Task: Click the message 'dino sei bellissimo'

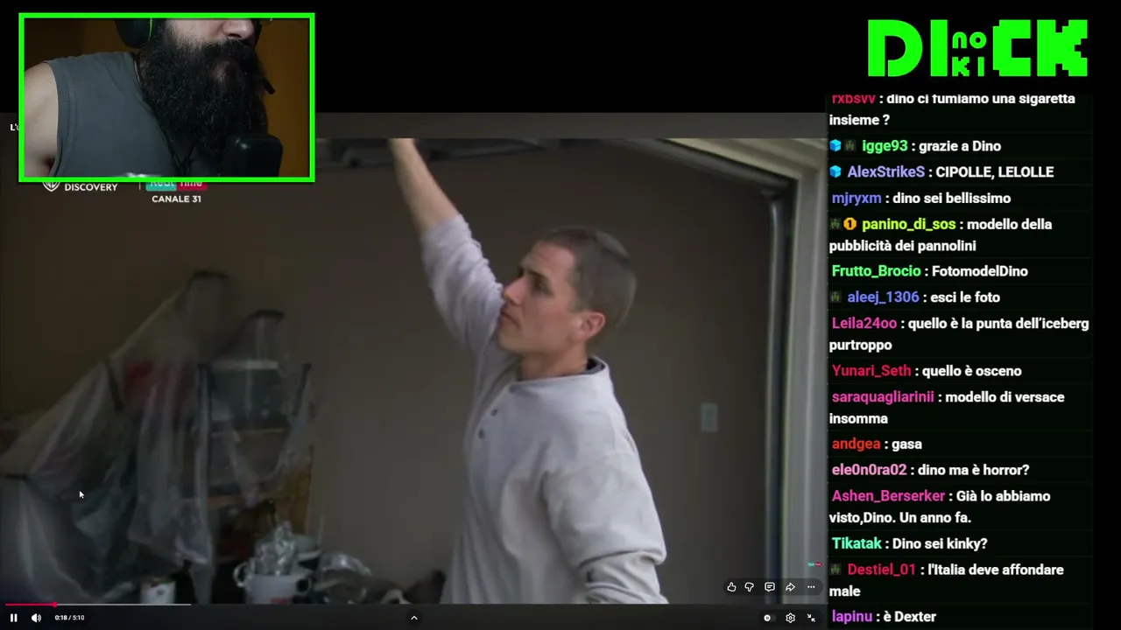Action: (x=951, y=199)
